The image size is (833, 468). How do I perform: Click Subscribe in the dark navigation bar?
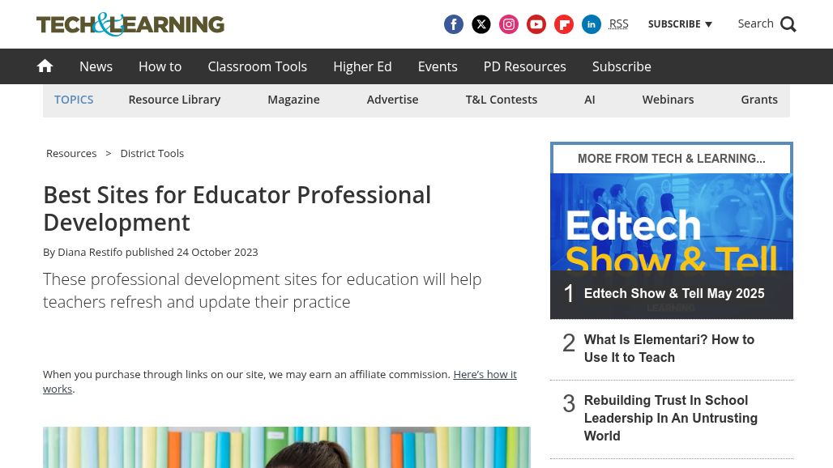click(x=622, y=66)
